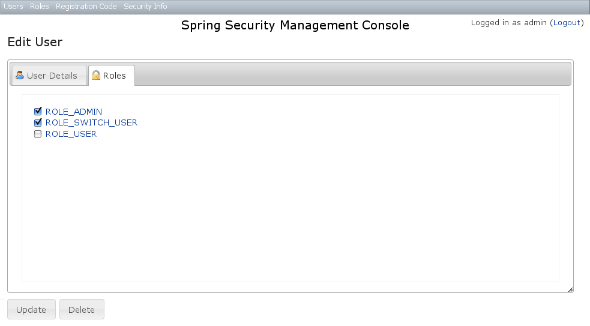This screenshot has width=590, height=326.
Task: Enable the ROLE_USER checkbox
Action: click(38, 134)
